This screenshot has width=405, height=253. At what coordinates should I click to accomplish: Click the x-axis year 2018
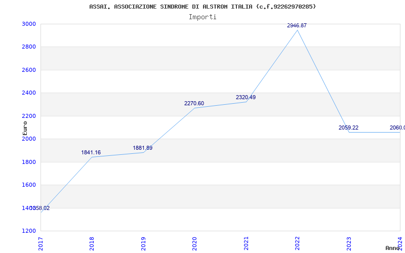point(92,244)
